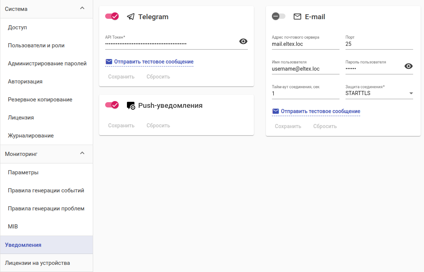Turn off the Push notifications toggle

pos(112,105)
